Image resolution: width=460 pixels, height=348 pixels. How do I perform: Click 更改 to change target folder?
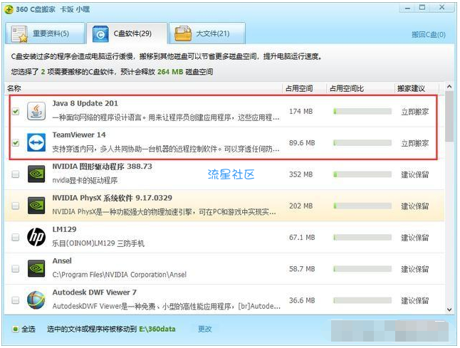coord(204,329)
